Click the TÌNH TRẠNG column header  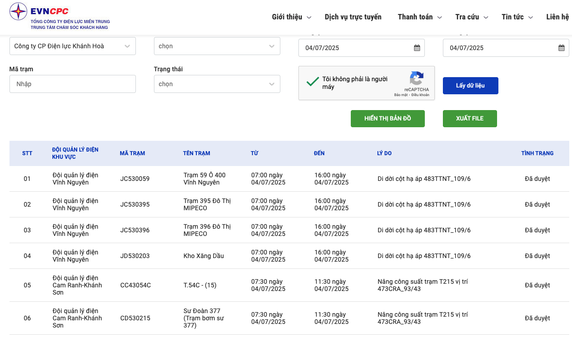tap(537, 153)
